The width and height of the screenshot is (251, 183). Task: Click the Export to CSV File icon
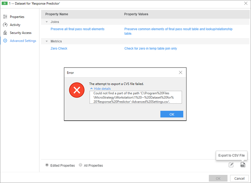click(243, 165)
